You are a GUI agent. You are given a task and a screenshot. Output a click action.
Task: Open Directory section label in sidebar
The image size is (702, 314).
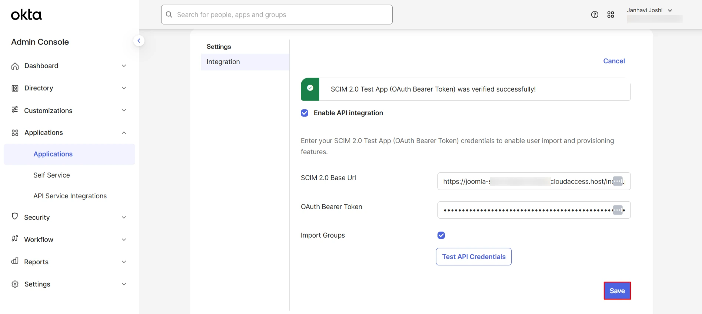coord(39,88)
